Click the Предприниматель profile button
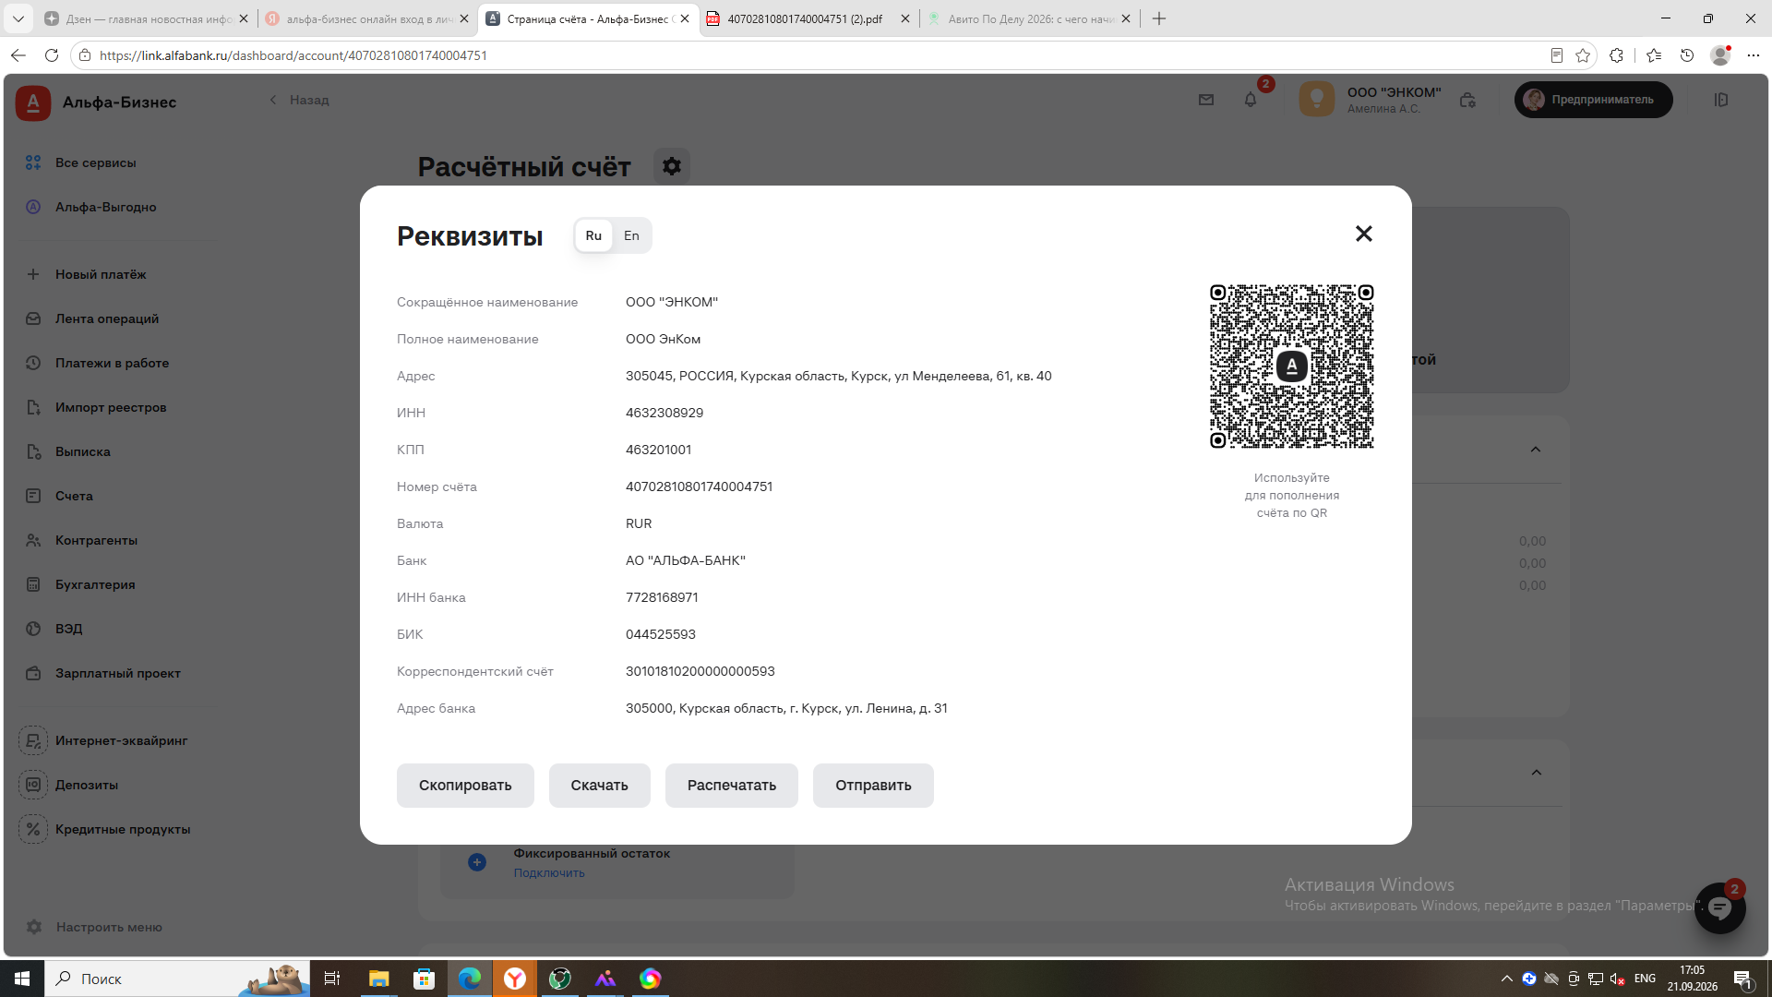Viewport: 1772px width, 997px height. tap(1593, 100)
